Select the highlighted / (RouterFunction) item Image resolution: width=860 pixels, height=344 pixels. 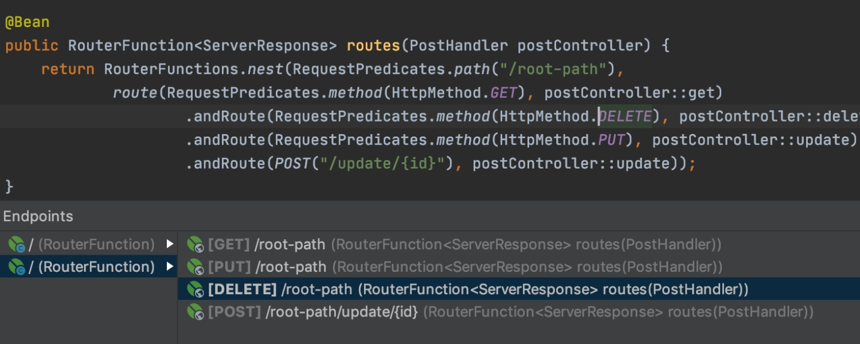(x=89, y=267)
